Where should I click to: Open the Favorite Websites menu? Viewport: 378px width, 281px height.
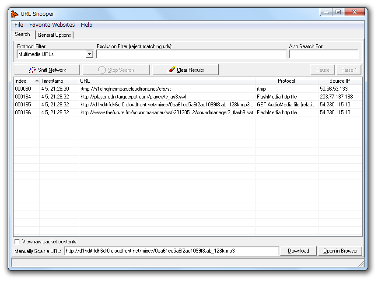pos(52,25)
